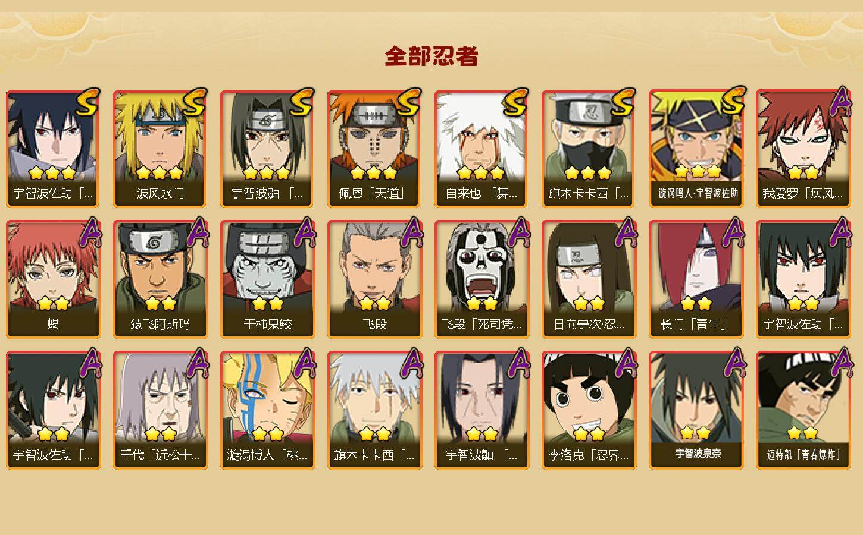
Task: Click the 波风水门 name label
Action: 160,193
